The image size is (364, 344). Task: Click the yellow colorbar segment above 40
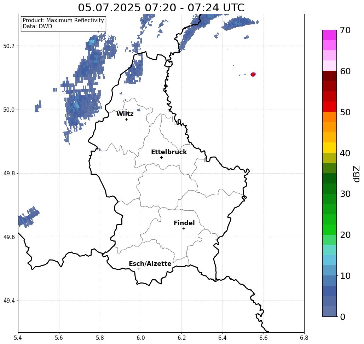click(329, 147)
